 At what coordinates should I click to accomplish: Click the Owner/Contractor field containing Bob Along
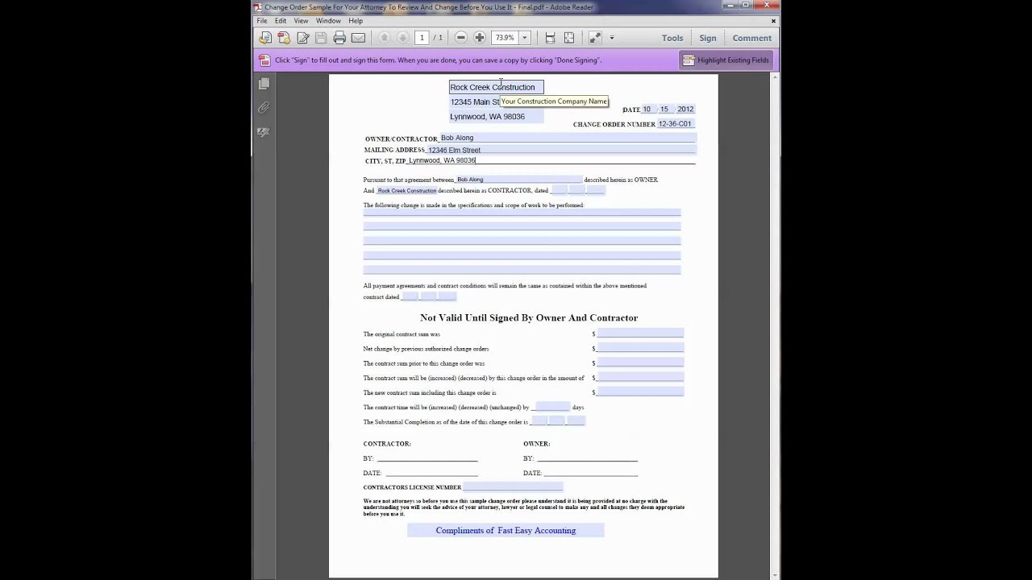[x=568, y=139]
